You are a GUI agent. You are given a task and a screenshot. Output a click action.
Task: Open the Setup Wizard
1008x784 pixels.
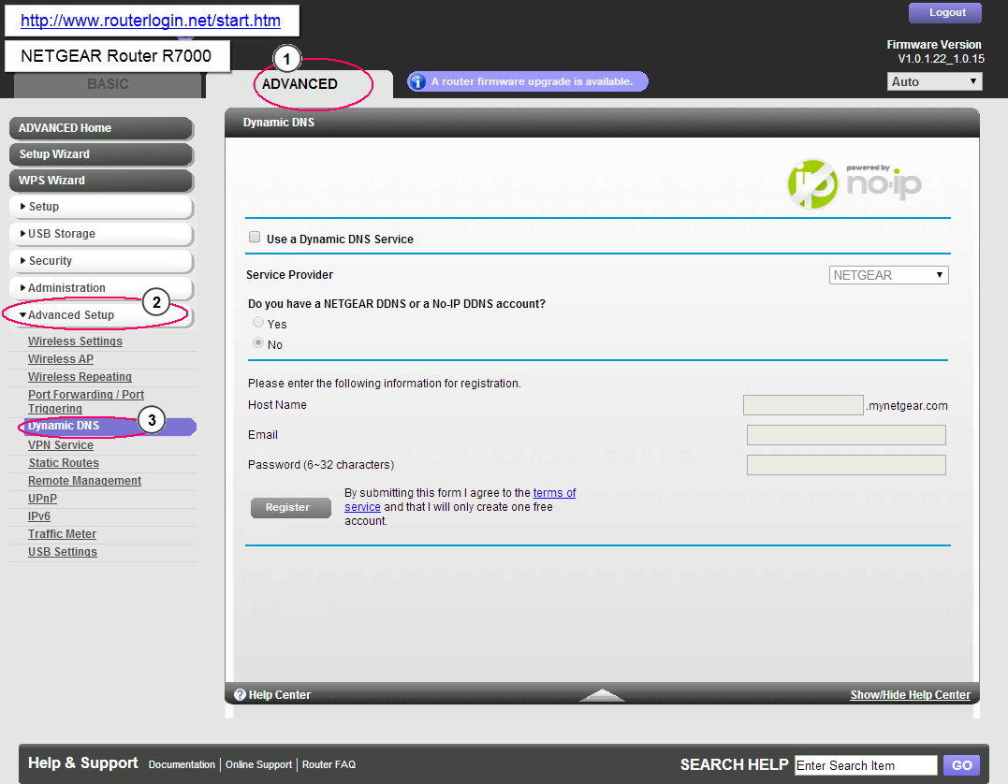[101, 154]
